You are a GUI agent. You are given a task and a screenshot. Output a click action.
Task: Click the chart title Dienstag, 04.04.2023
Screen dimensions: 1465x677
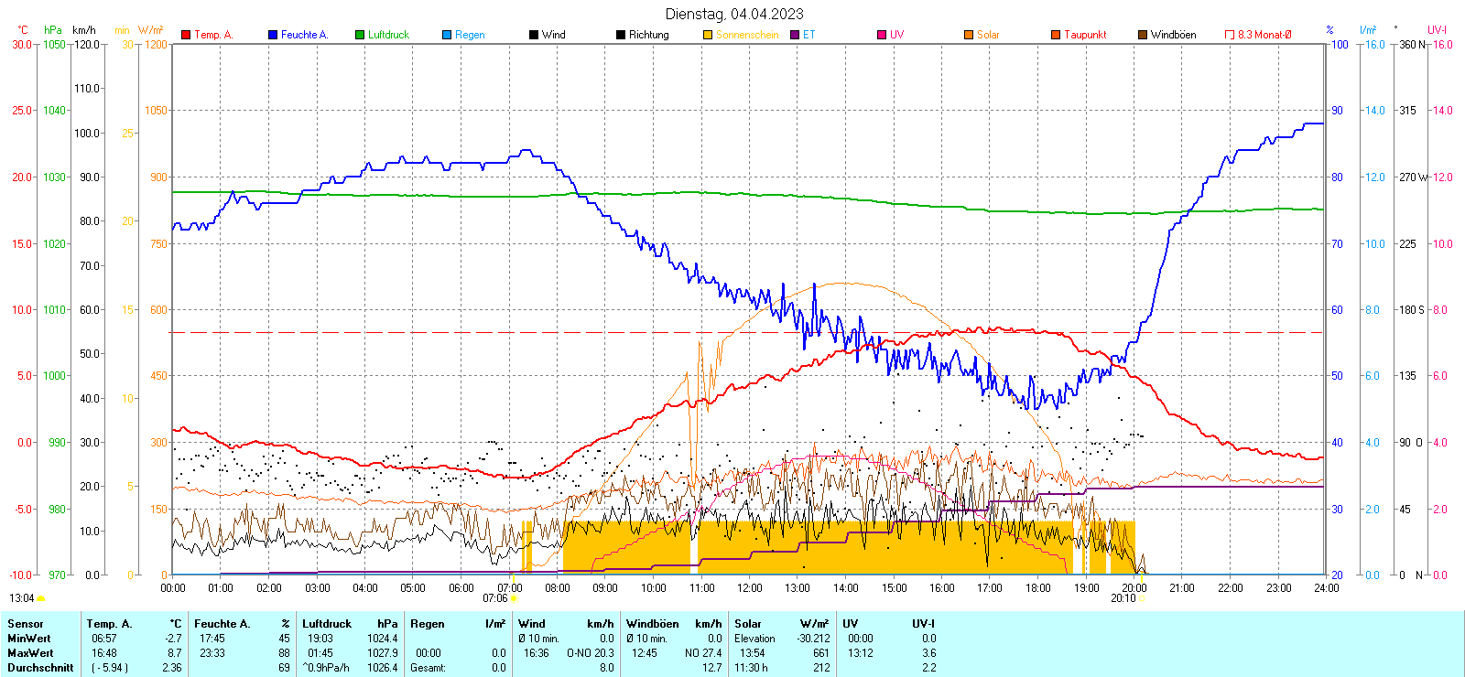[734, 14]
